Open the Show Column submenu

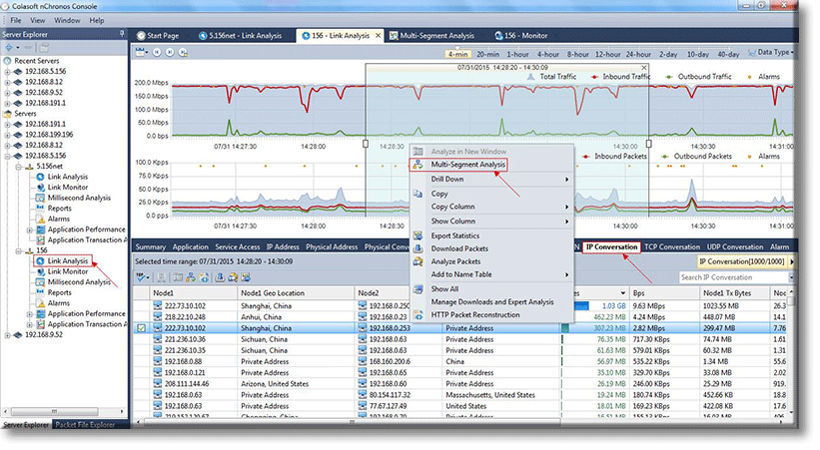[491, 222]
